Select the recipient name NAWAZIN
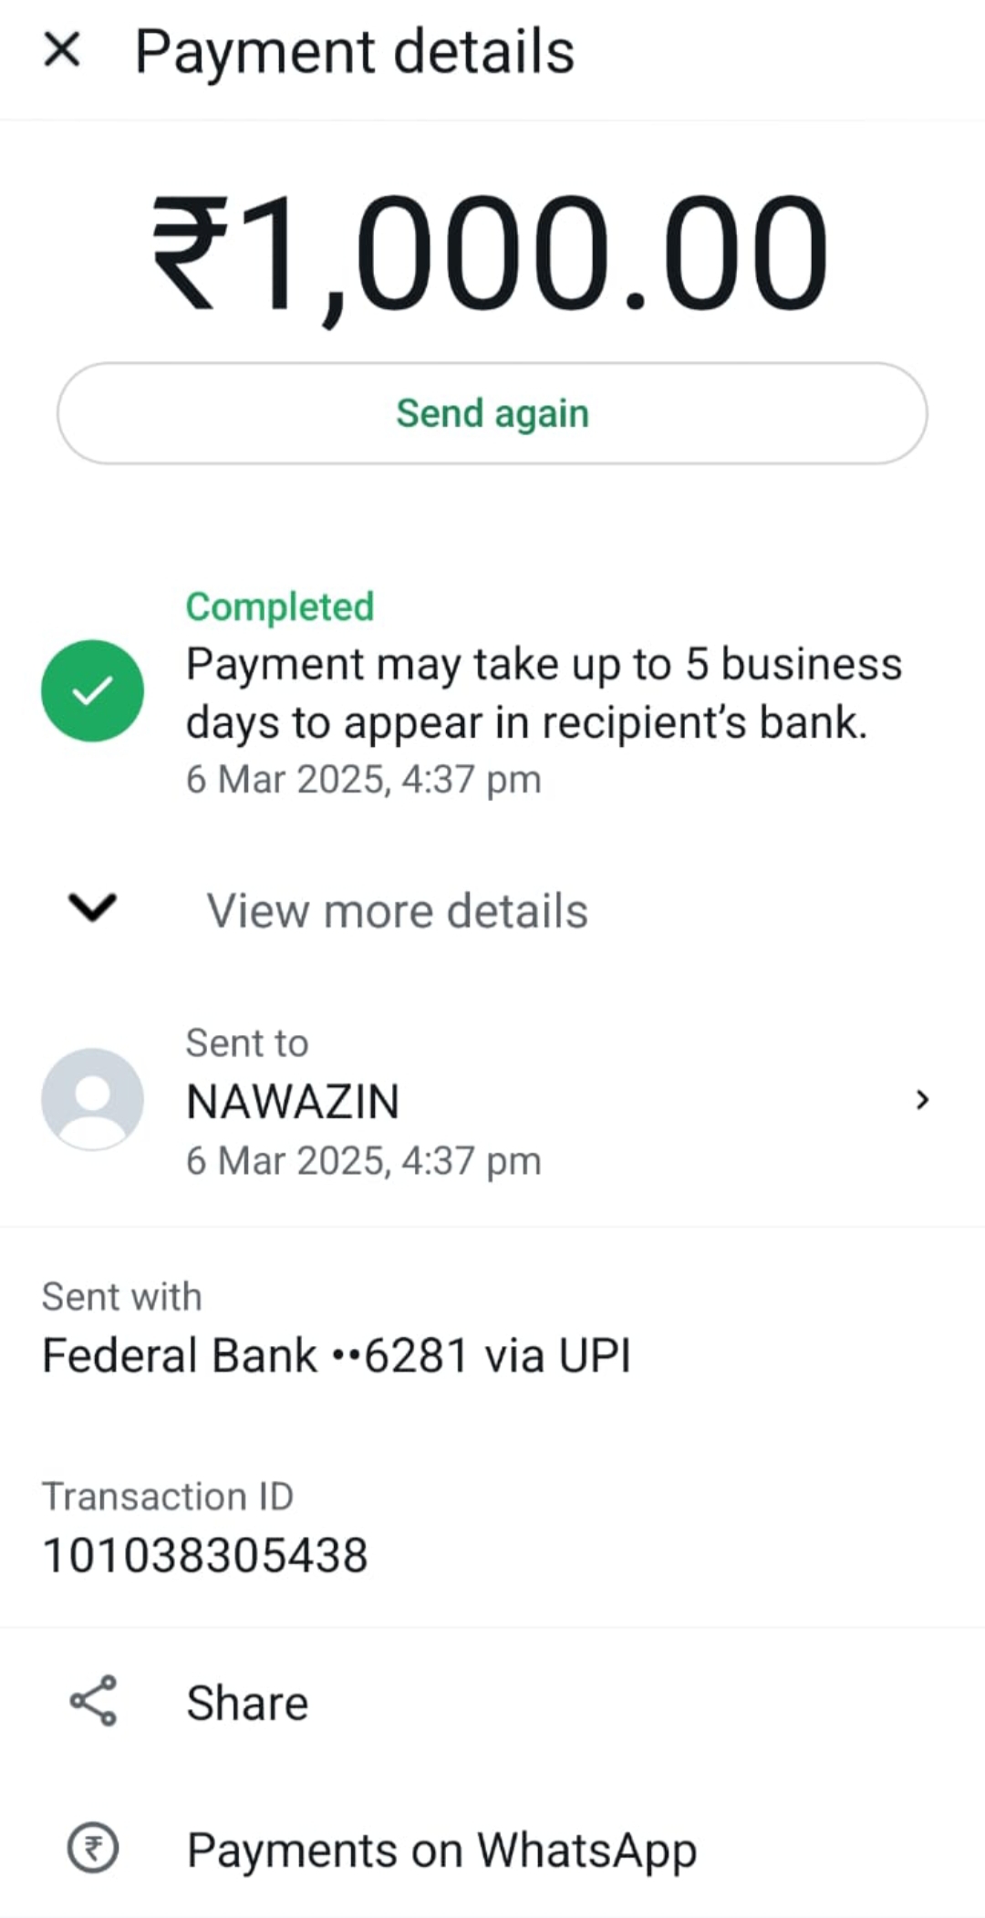This screenshot has width=985, height=1918. pos(293,1102)
